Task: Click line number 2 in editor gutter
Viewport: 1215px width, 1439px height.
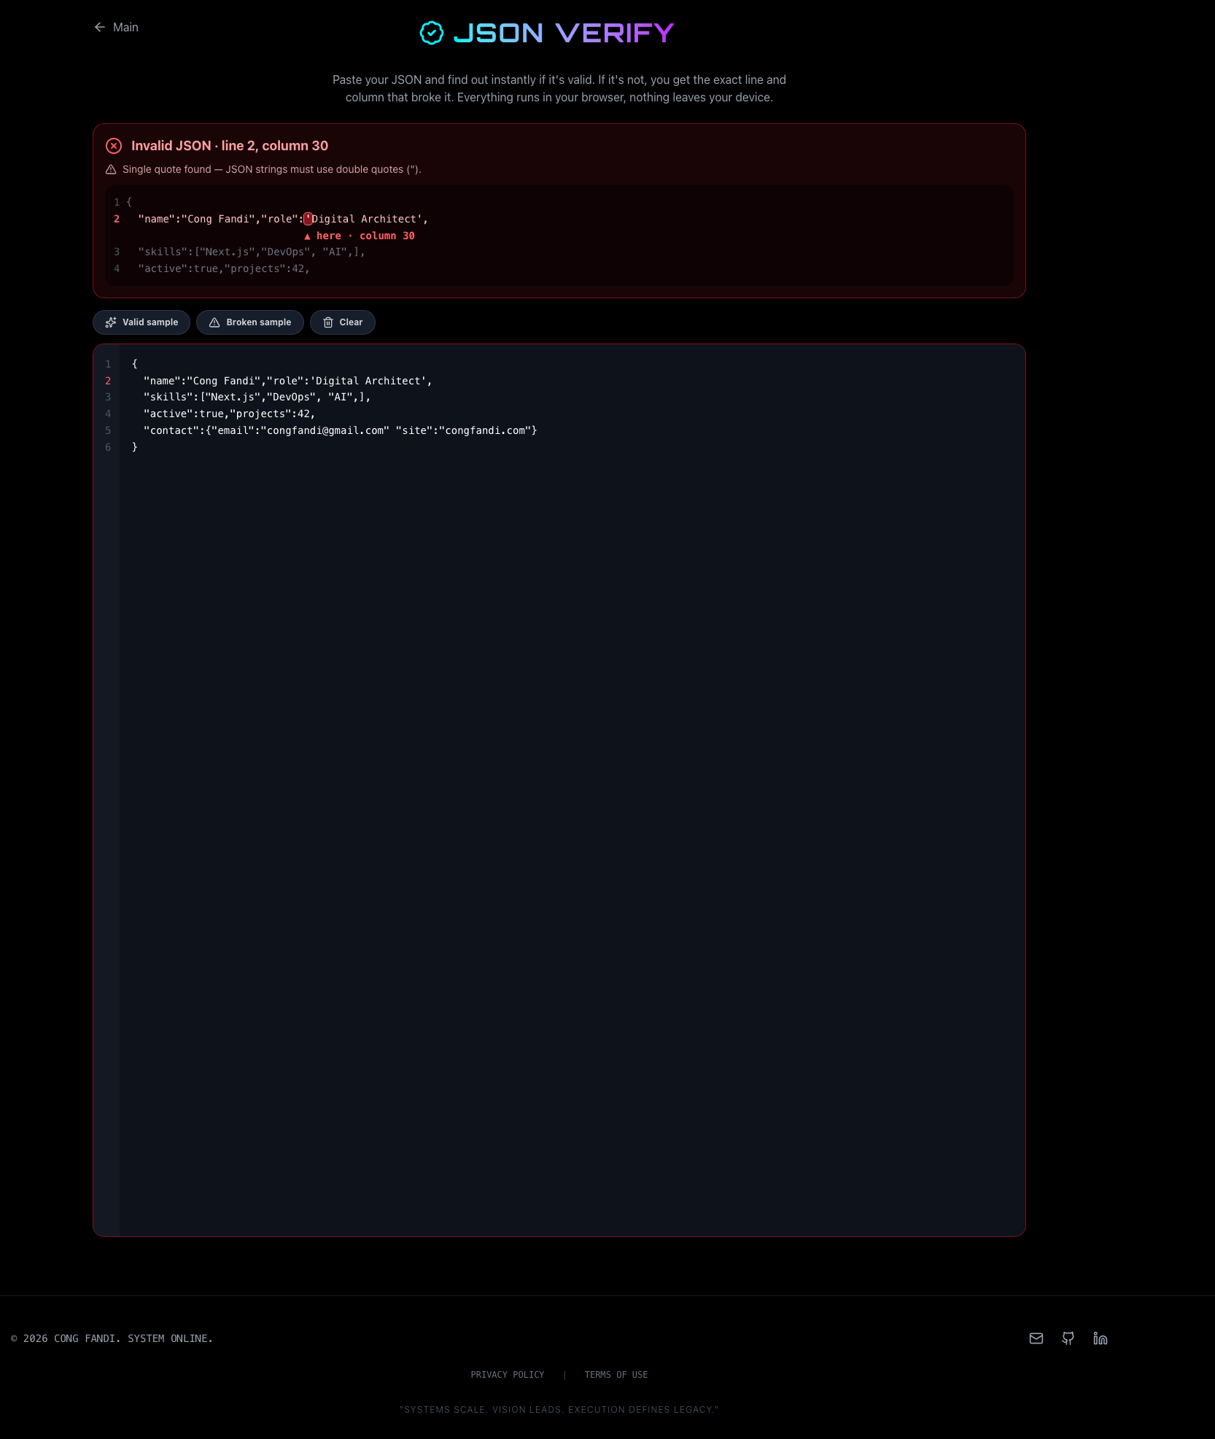Action: 108,381
